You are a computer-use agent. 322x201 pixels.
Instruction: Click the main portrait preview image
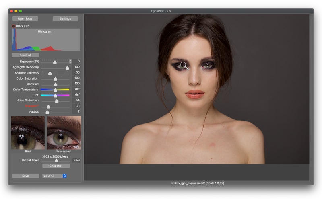pyautogui.click(x=196, y=89)
